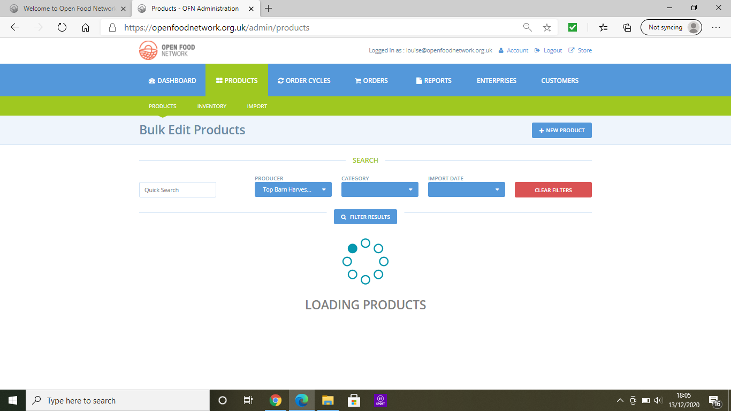Click the Cortana circle icon on taskbar
Viewport: 731px width, 411px height.
pyautogui.click(x=223, y=400)
